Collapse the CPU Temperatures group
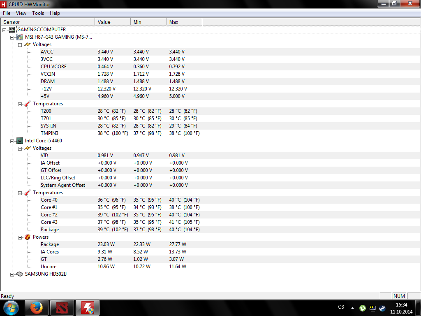The height and width of the screenshot is (316, 421). 20,193
